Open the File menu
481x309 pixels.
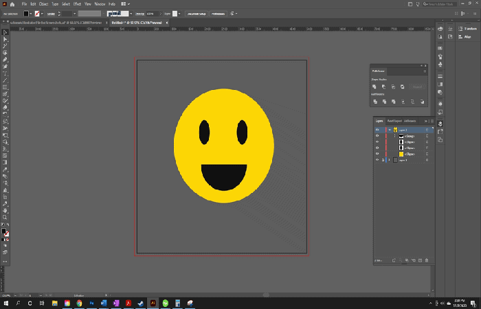pos(24,4)
